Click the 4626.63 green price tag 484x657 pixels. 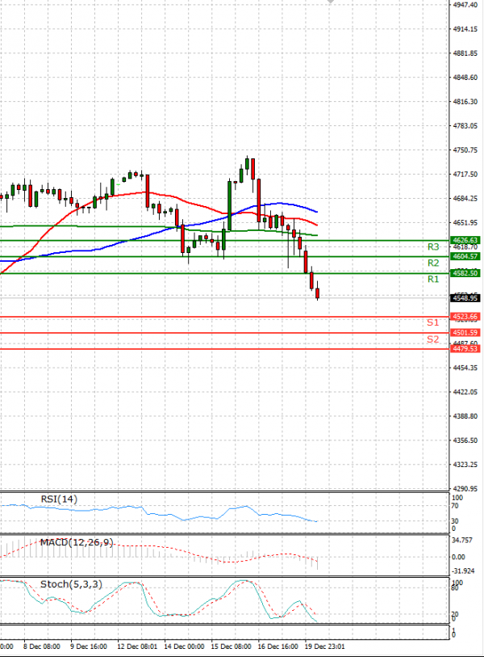point(465,241)
